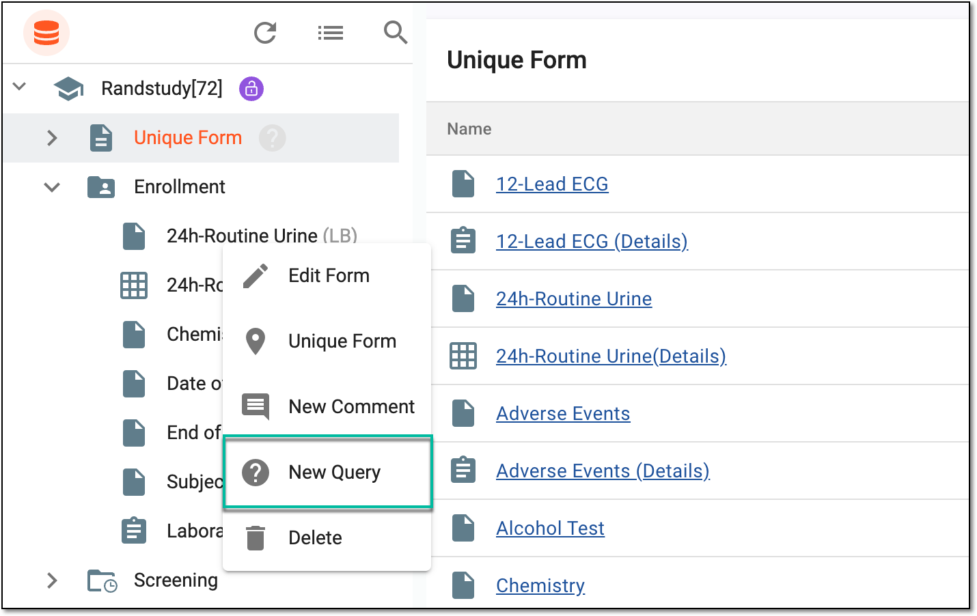Open the 12-Lead ECG (Details) link
The width and height of the screenshot is (977, 616).
pos(592,242)
